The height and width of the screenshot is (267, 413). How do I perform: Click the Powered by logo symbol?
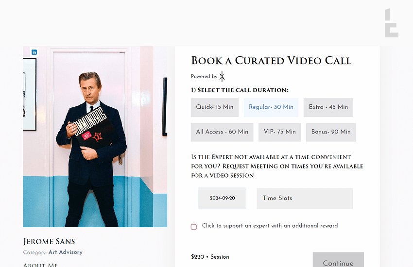tap(222, 77)
